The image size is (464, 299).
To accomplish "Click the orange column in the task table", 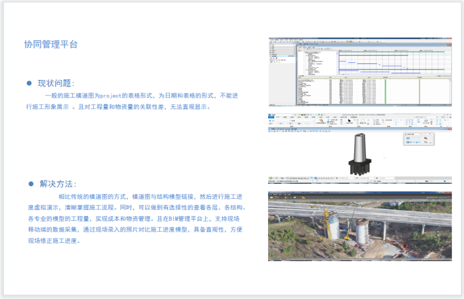I will [x=420, y=92].
